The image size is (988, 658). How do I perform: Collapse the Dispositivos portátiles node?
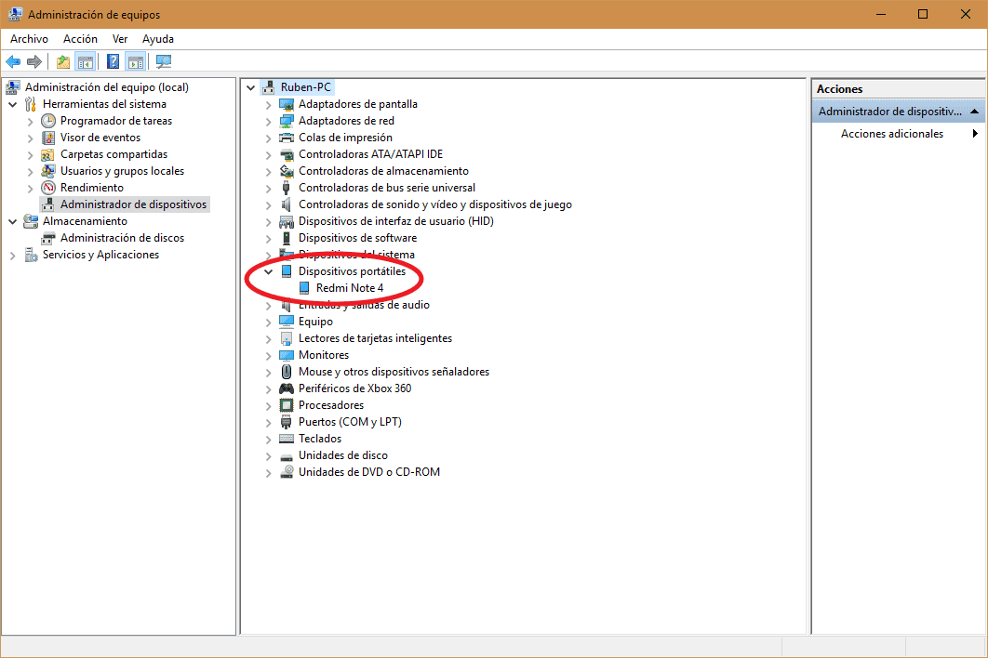point(269,271)
